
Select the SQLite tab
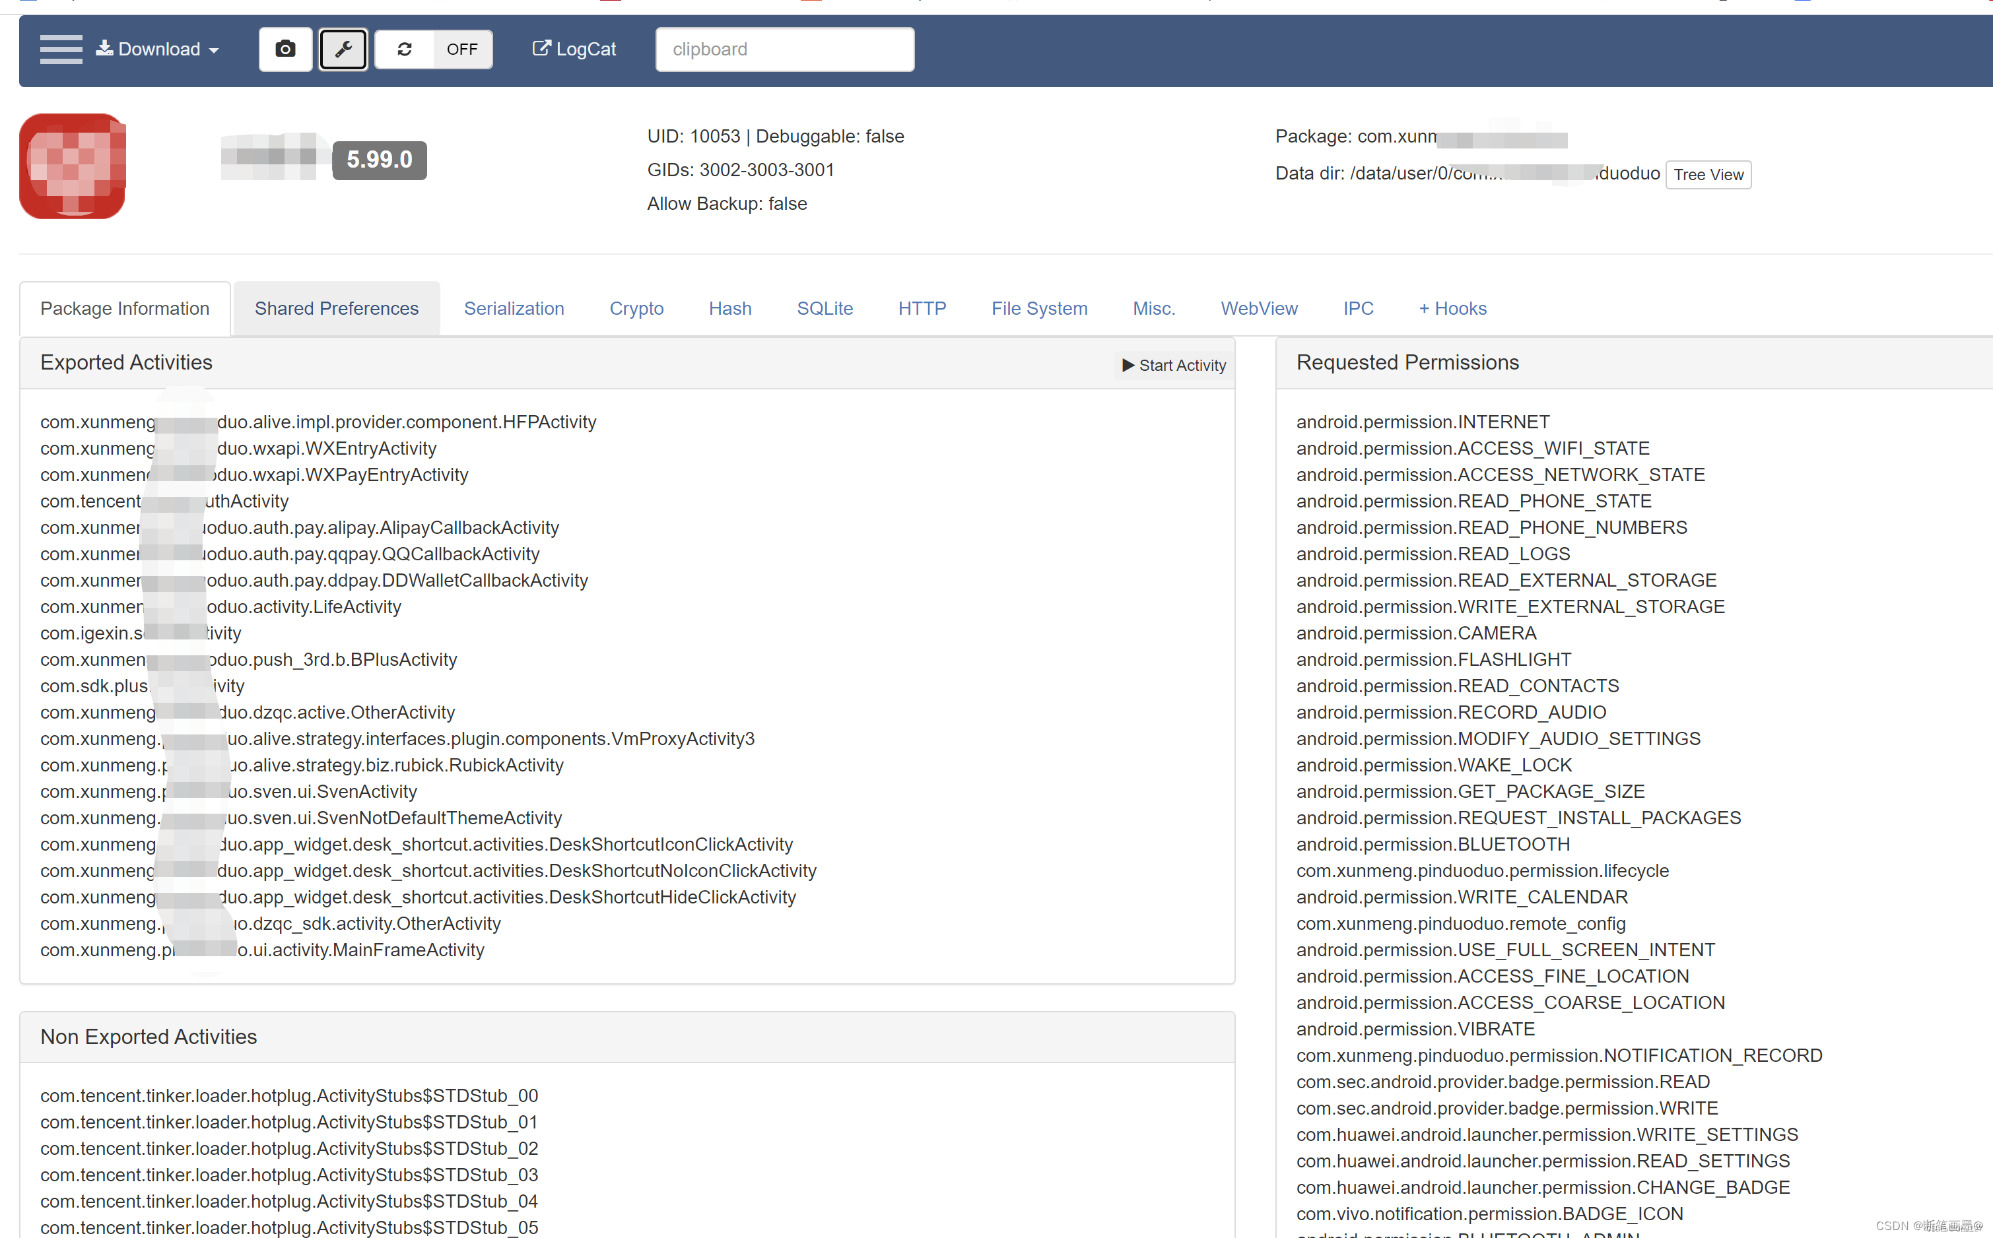click(x=824, y=309)
